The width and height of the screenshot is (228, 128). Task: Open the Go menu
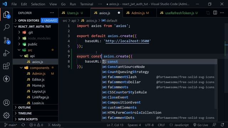(x=63, y=4)
